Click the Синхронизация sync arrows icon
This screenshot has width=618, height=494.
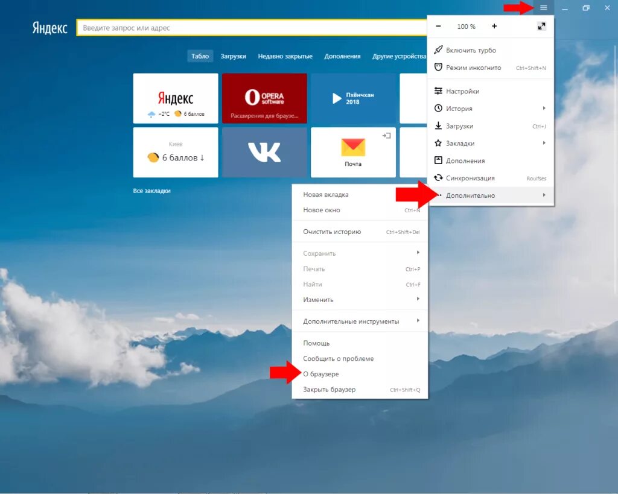pyautogui.click(x=438, y=178)
